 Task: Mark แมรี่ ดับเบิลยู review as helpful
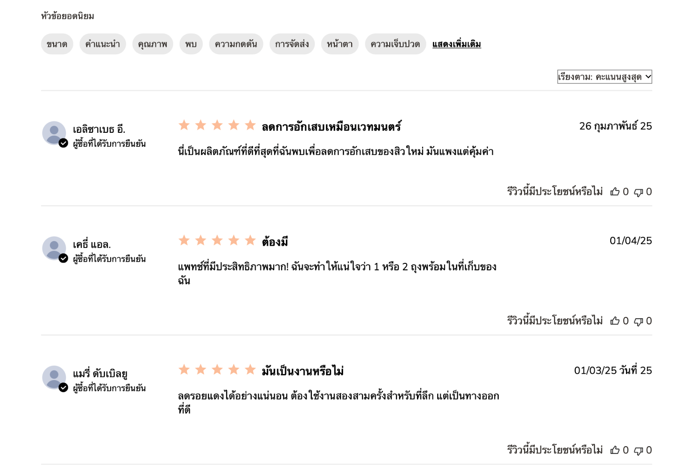pyautogui.click(x=615, y=450)
